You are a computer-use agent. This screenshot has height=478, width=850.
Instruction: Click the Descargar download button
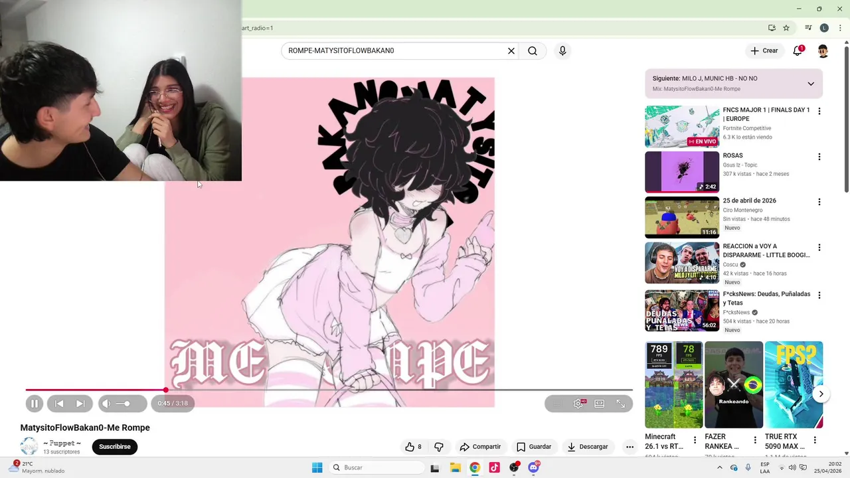588,447
